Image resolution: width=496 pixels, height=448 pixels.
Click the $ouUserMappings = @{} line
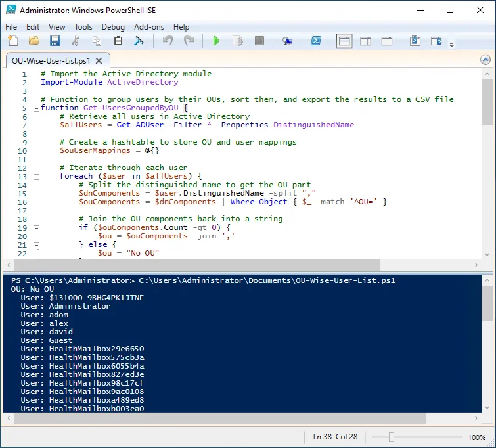coord(109,150)
